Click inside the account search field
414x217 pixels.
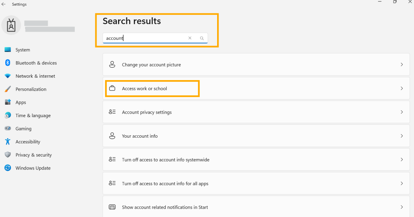tap(146, 38)
